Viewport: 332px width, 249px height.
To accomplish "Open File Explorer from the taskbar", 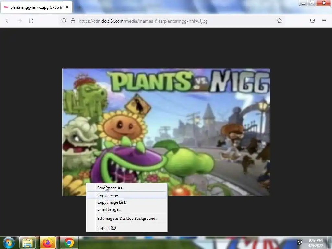I will pos(28,243).
